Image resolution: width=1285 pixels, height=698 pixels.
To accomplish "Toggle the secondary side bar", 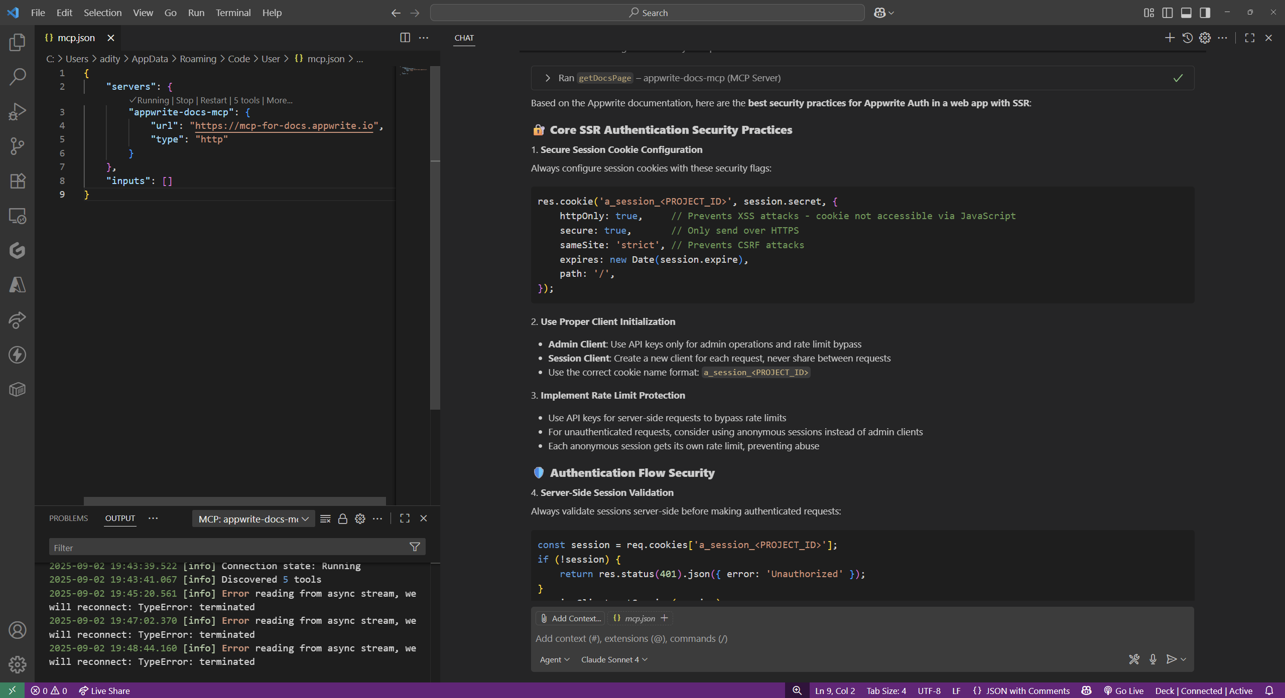I will (1205, 13).
